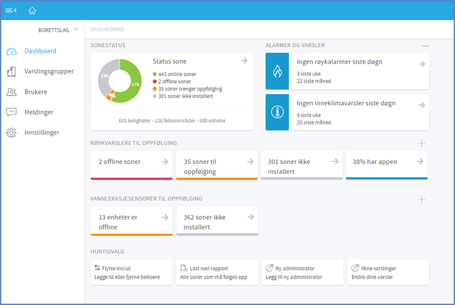Click the Varslingsgrupper building icon
455x305 pixels.
[x=11, y=72]
